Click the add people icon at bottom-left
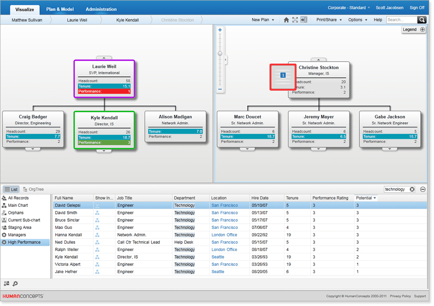434x306 pixels. click(x=7, y=283)
